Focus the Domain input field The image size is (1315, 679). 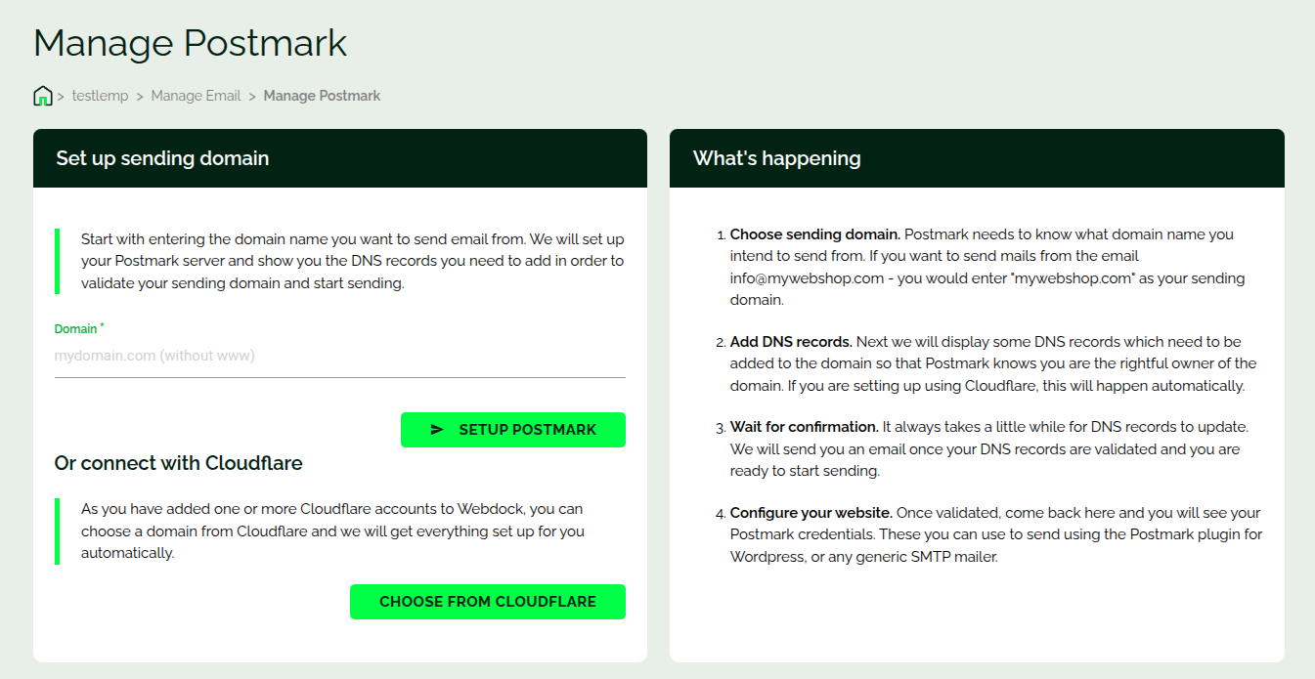[x=339, y=357]
